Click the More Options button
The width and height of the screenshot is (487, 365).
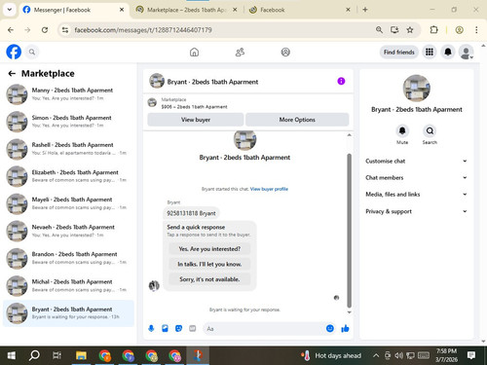(297, 120)
